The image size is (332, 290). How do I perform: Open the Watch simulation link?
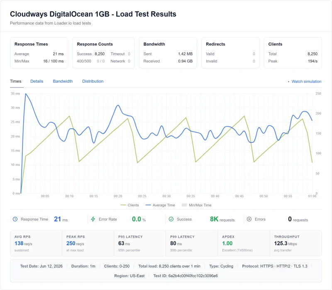click(x=306, y=81)
